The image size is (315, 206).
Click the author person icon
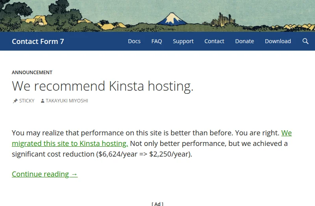pyautogui.click(x=43, y=101)
